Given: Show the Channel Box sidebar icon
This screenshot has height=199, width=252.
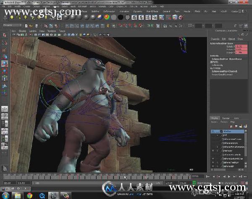Looking at the screenshot, I should (246, 26).
